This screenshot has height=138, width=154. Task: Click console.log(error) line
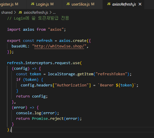point(37,113)
